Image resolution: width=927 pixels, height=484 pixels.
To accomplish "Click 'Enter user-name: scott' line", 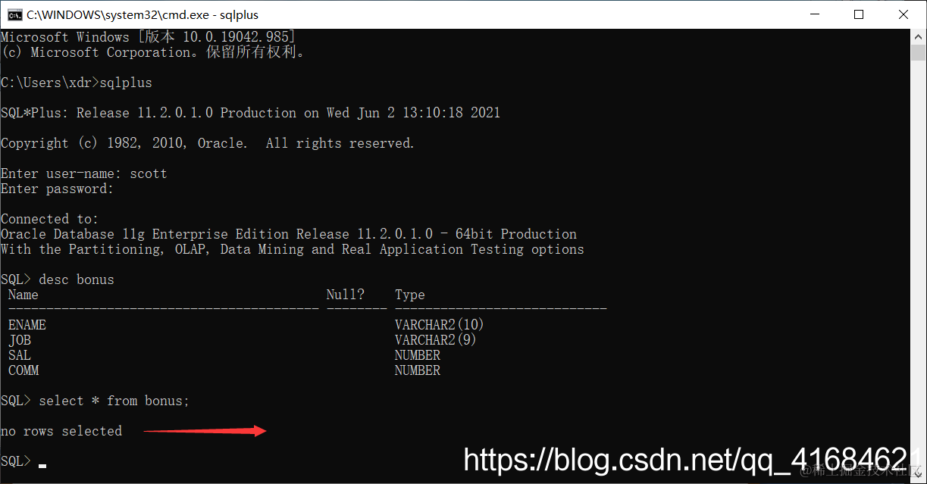I will (84, 173).
